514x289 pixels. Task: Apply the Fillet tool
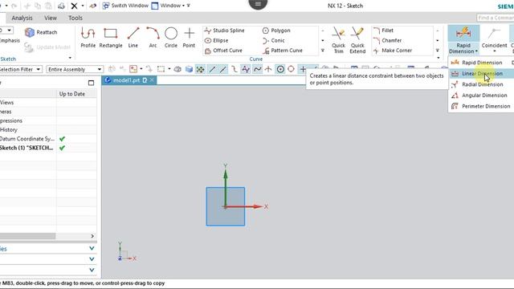[383, 31]
